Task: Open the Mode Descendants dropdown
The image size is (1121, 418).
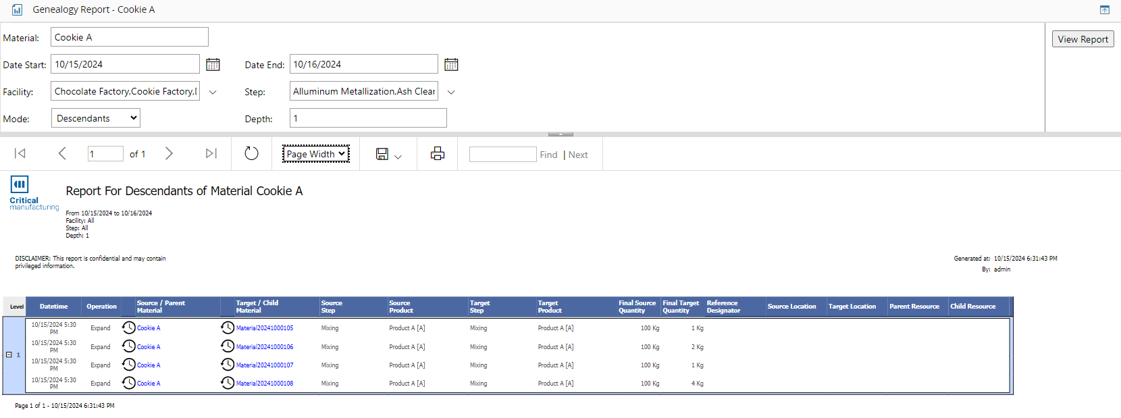Action: pyautogui.click(x=96, y=118)
